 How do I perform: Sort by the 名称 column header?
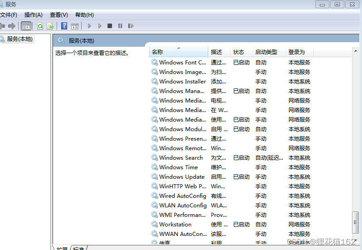point(179,52)
